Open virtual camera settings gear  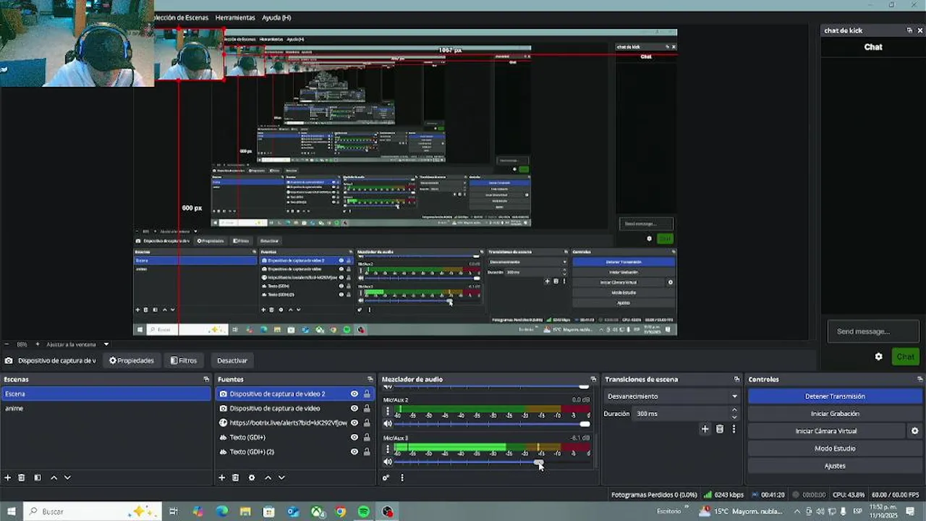[914, 431]
